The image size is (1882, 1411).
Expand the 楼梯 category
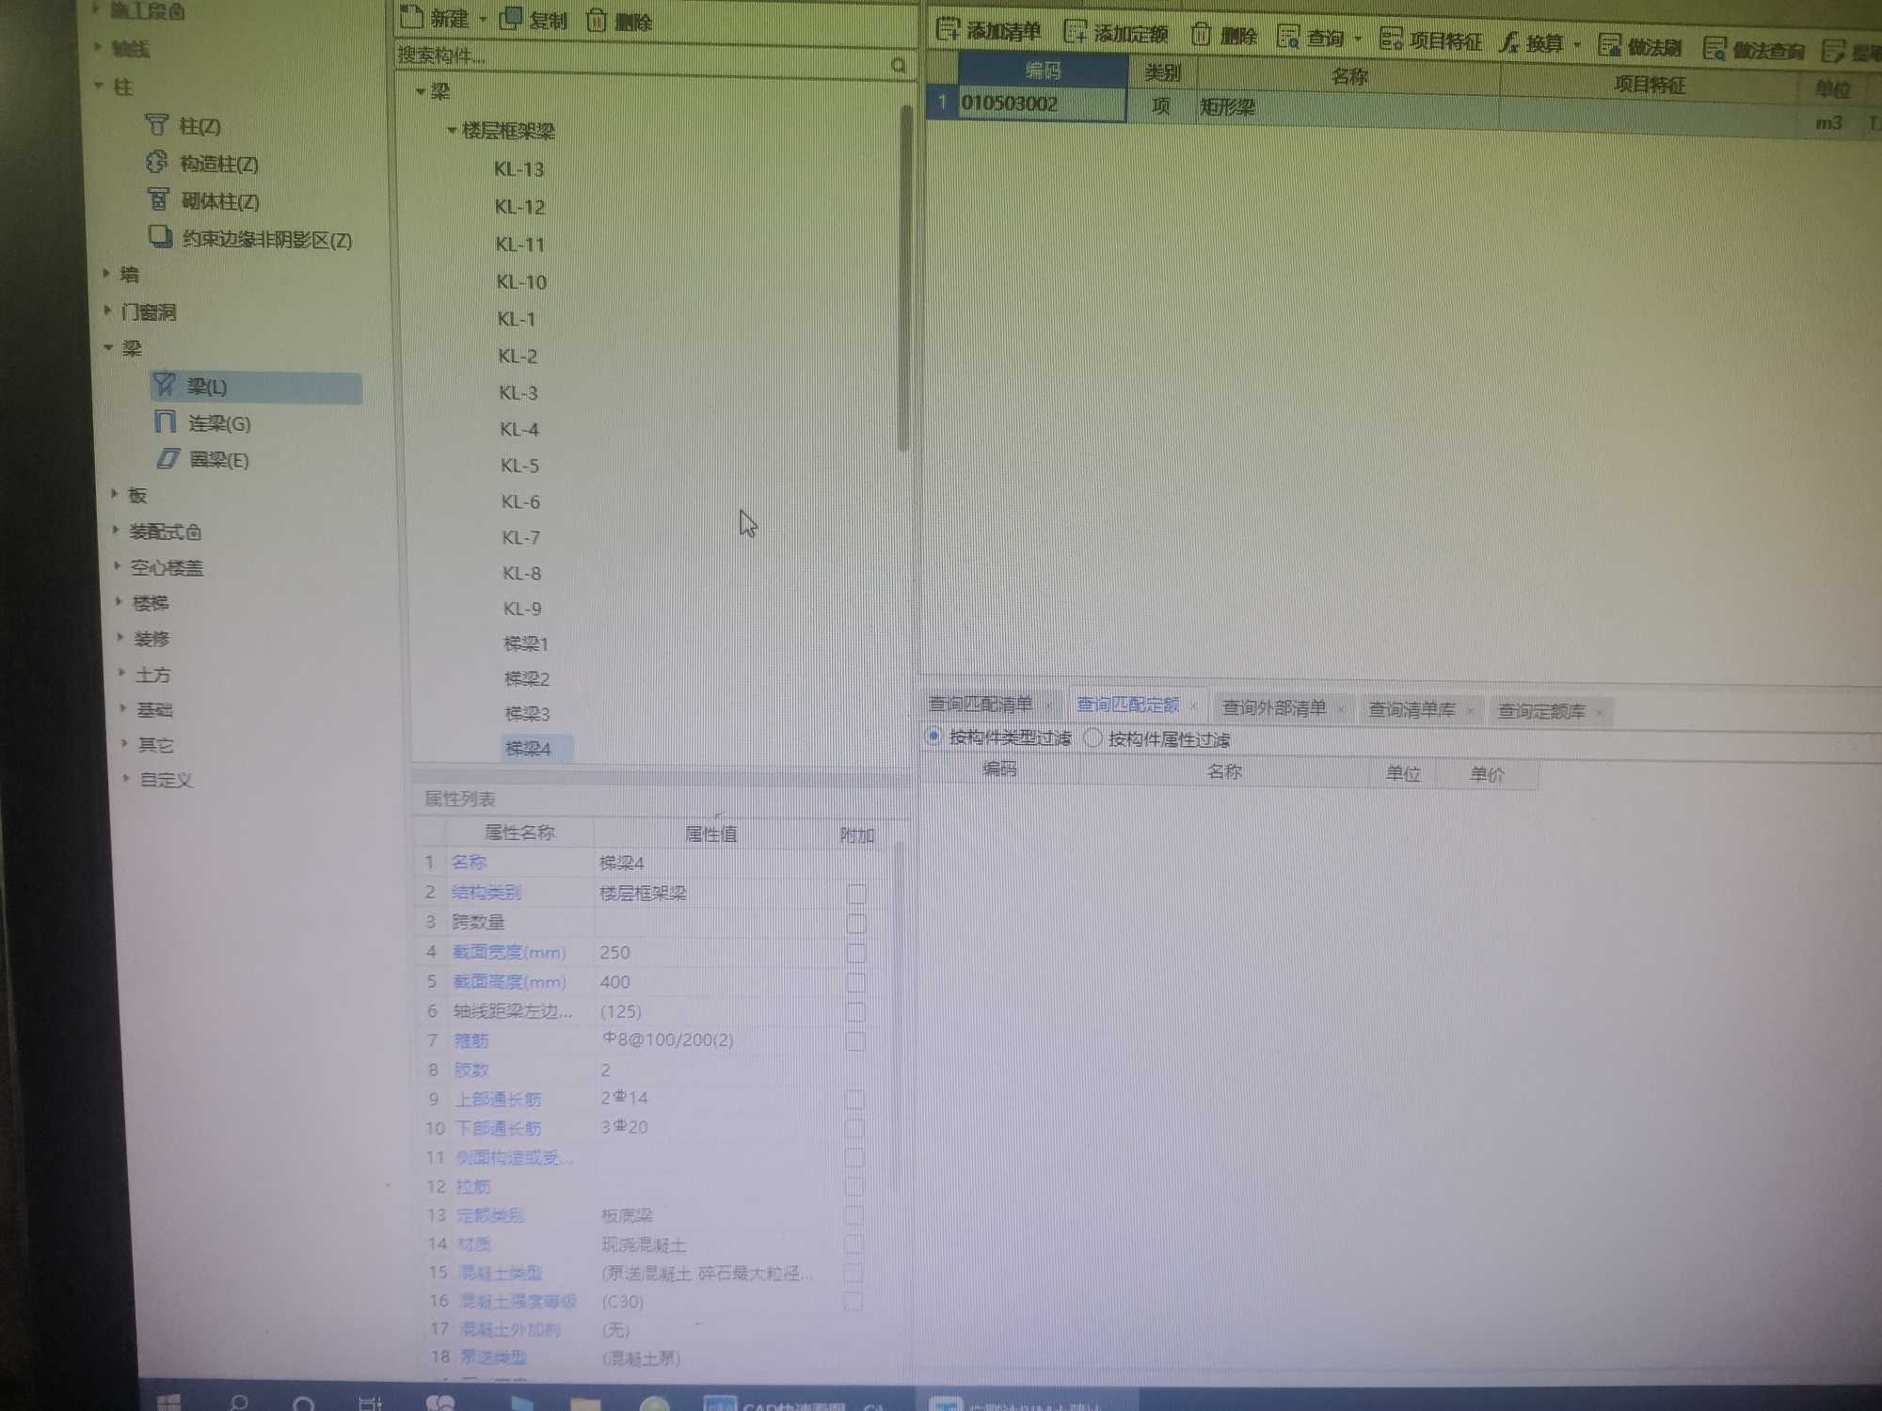click(119, 601)
